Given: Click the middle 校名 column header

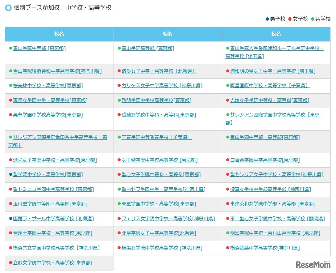Looking at the screenshot, I should pyautogui.click(x=167, y=34).
